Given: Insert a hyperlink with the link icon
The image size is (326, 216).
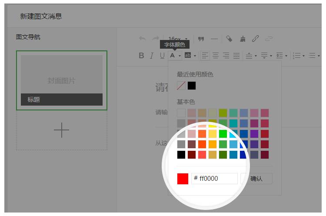Looking at the screenshot, I should (255, 39).
